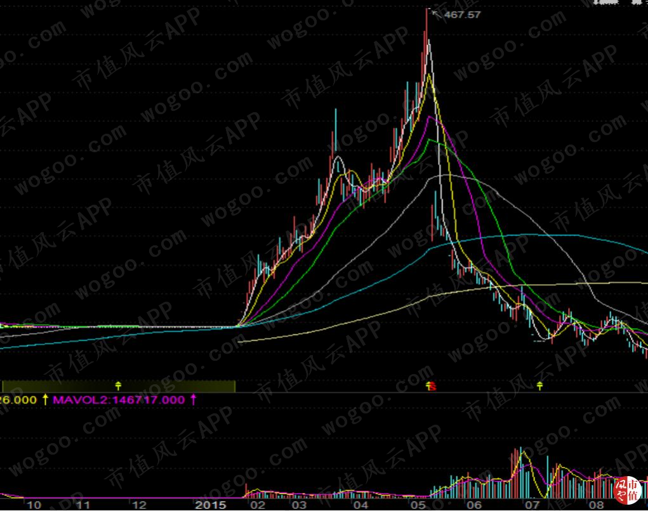Select month 08 on the time axis

pyautogui.click(x=596, y=505)
